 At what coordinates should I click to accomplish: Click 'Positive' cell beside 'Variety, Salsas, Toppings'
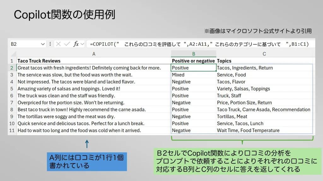point(194,89)
